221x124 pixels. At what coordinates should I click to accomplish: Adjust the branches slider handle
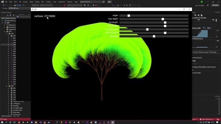coord(154,36)
